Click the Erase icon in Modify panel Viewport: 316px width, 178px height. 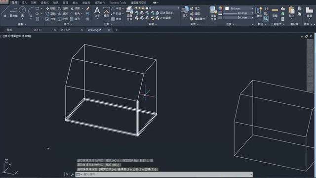88,8
